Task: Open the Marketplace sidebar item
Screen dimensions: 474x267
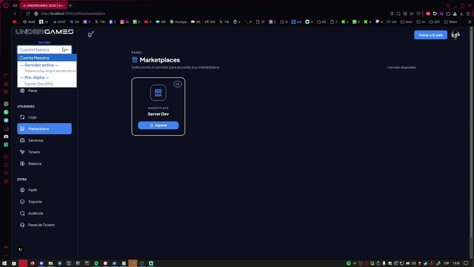Action: pos(44,129)
